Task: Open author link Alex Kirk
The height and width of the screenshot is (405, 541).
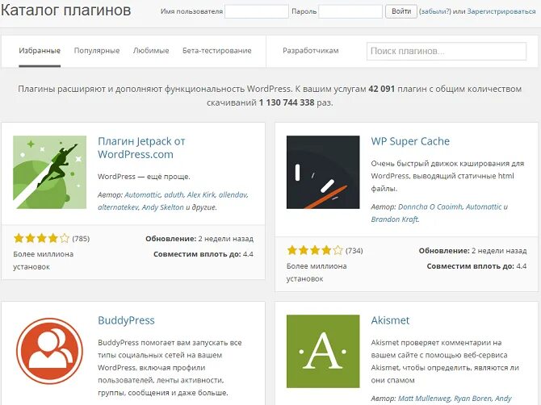Action: point(201,194)
